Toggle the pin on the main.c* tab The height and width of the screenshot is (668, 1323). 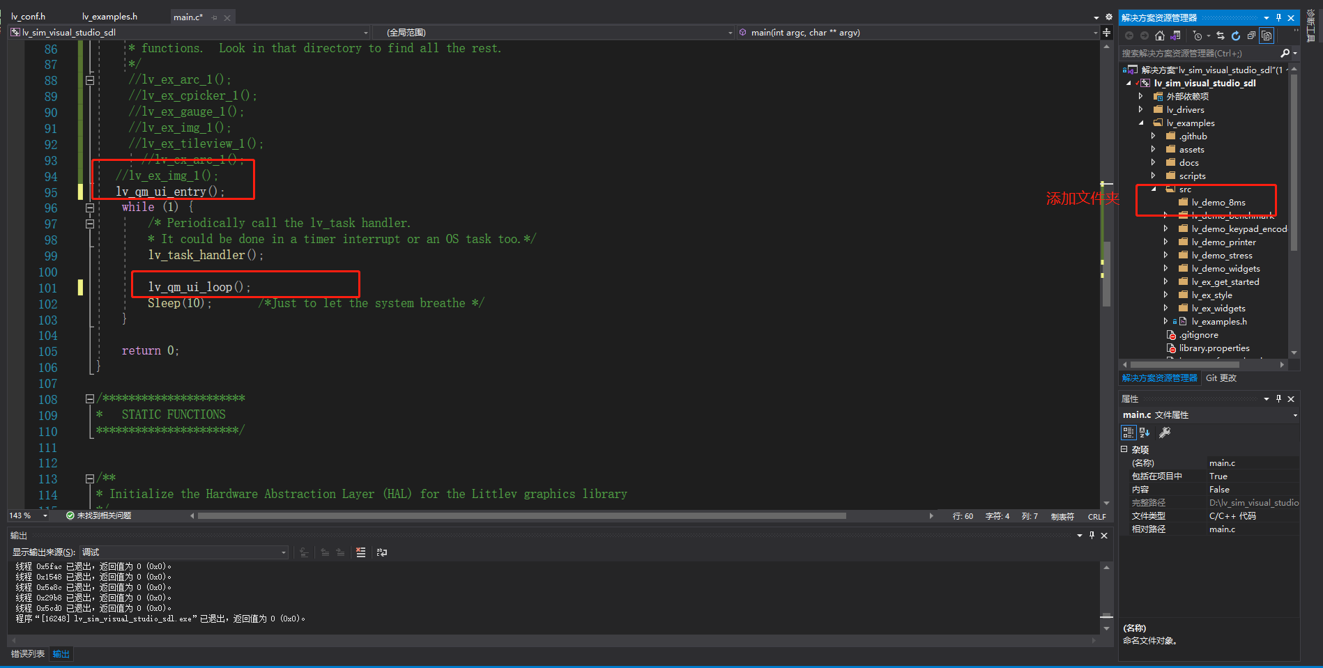pyautogui.click(x=215, y=17)
